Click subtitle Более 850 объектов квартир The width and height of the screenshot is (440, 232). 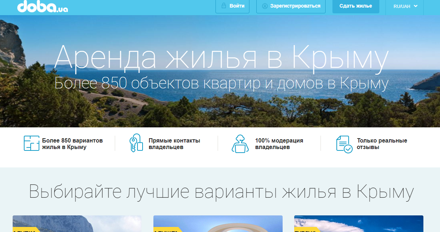(221, 84)
